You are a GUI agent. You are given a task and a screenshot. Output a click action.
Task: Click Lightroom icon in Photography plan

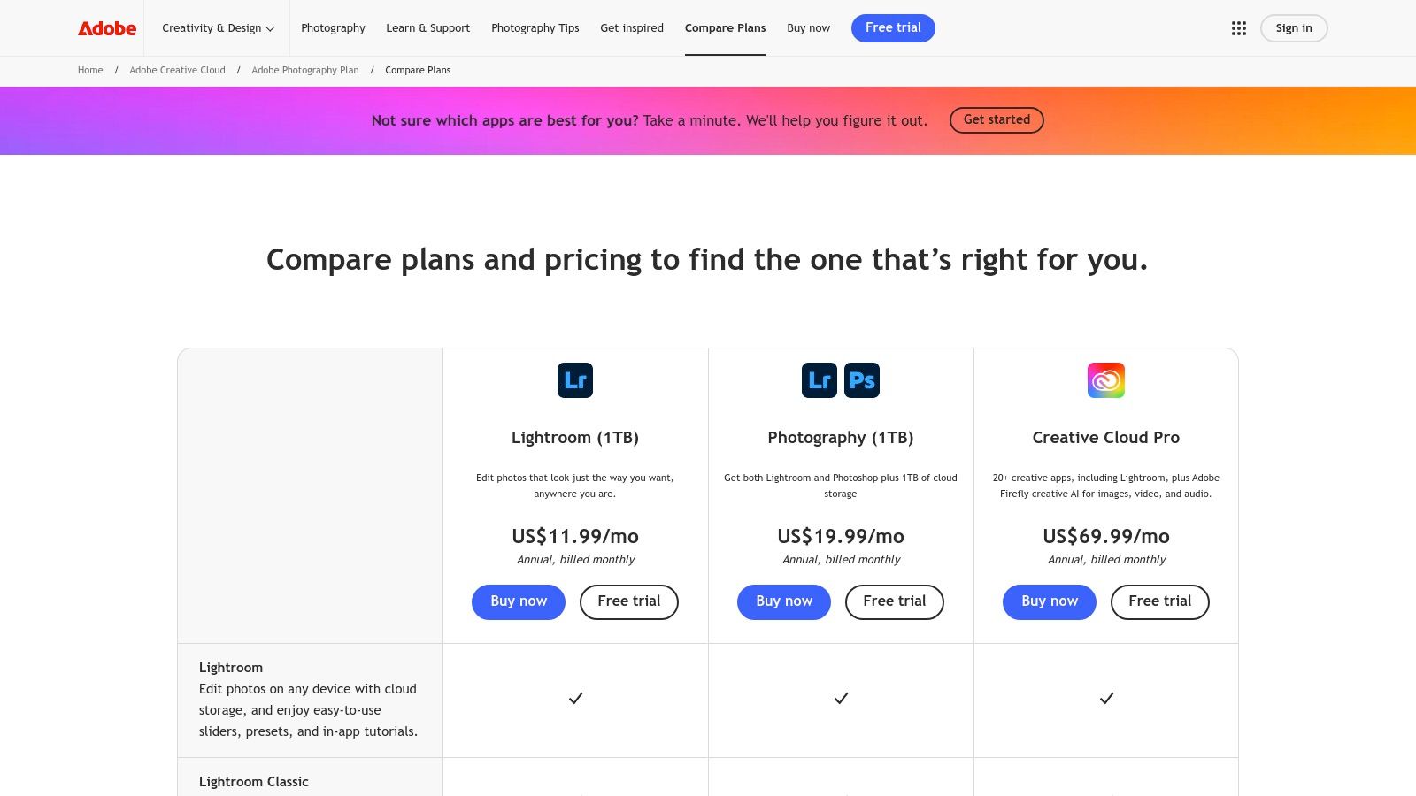pos(819,380)
